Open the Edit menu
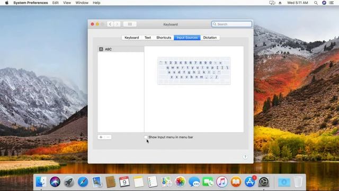Viewport: 339px width, 191px height. pos(55,3)
